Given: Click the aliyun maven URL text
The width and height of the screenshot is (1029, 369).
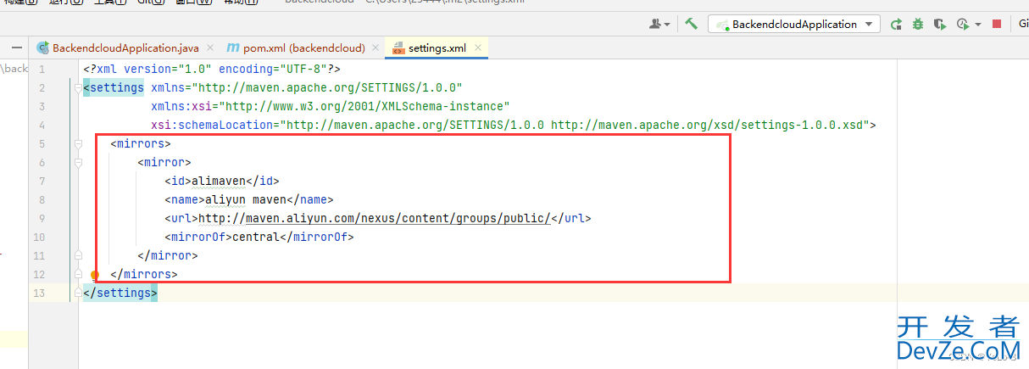Looking at the screenshot, I should (x=374, y=218).
